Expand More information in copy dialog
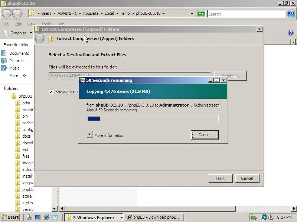Viewport: 297px width, 222px height. 90,134
